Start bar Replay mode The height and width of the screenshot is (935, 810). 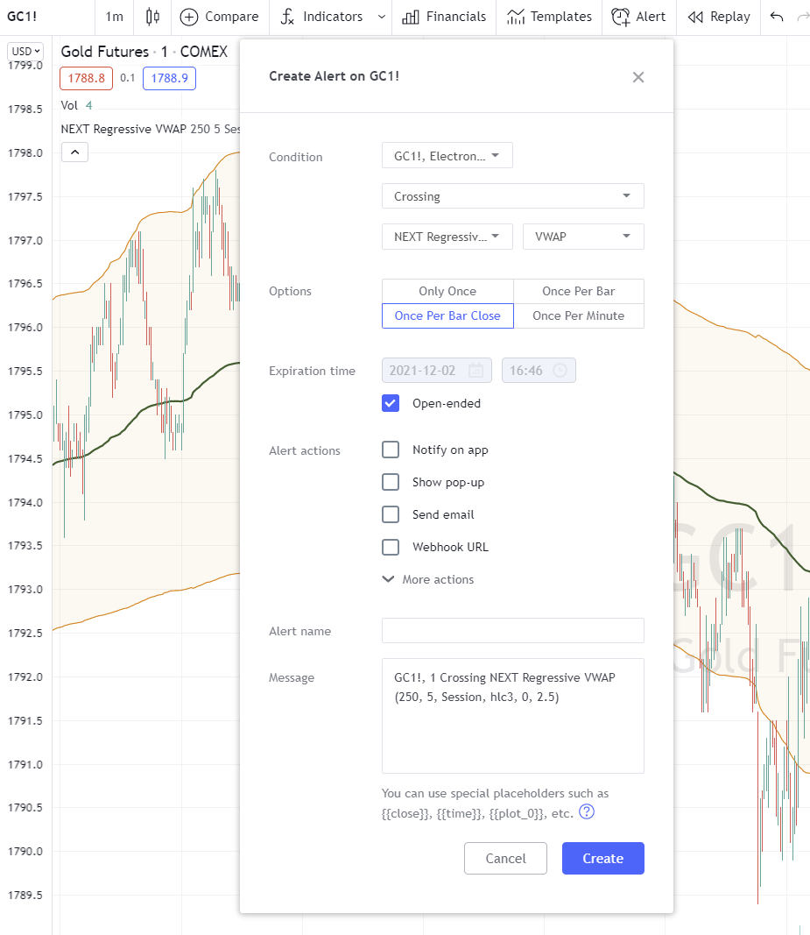click(x=696, y=17)
